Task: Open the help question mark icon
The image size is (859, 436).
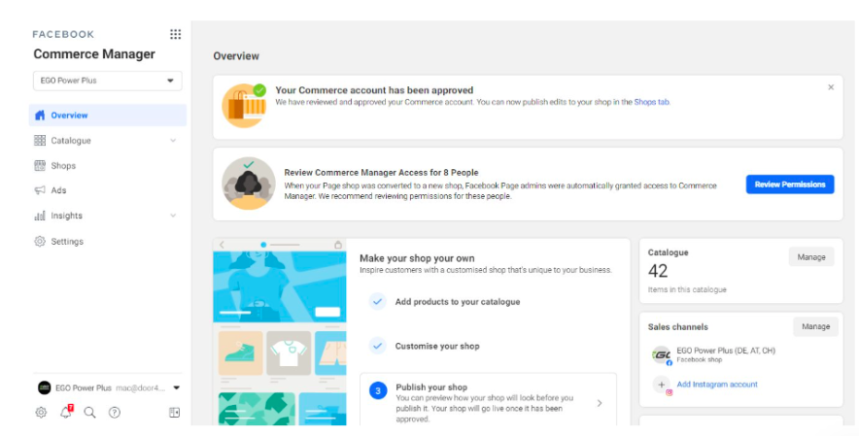Action: pyautogui.click(x=115, y=412)
